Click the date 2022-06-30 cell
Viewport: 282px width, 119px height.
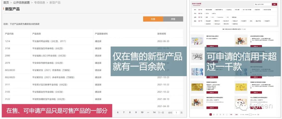click(x=163, y=41)
